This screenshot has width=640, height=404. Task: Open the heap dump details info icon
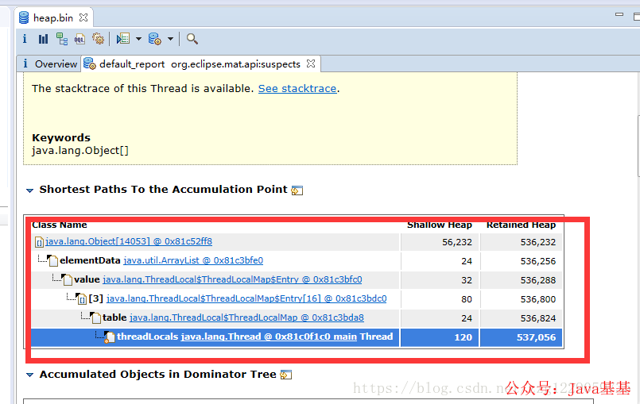pyautogui.click(x=25, y=39)
